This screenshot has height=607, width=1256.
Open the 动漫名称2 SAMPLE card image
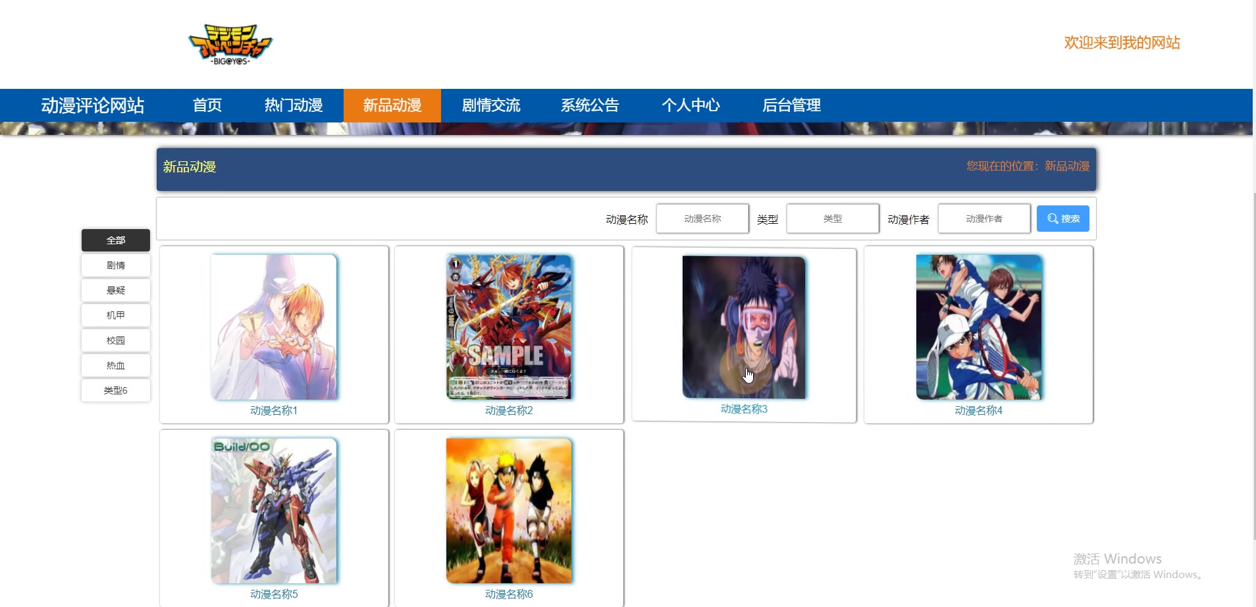[x=509, y=327]
